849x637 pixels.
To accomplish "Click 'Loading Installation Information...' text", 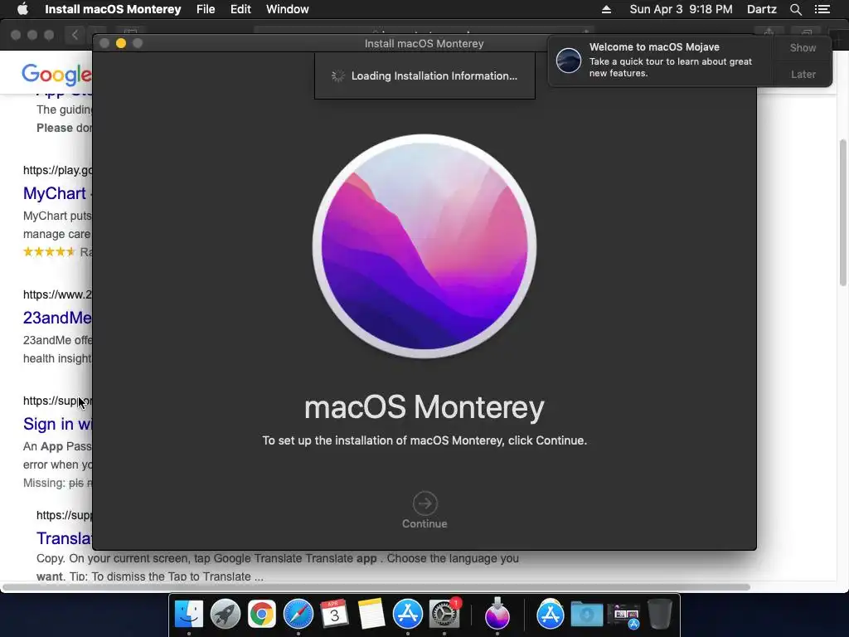I will (x=434, y=75).
